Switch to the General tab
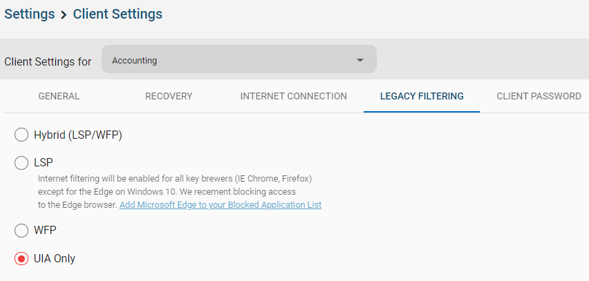 59,97
